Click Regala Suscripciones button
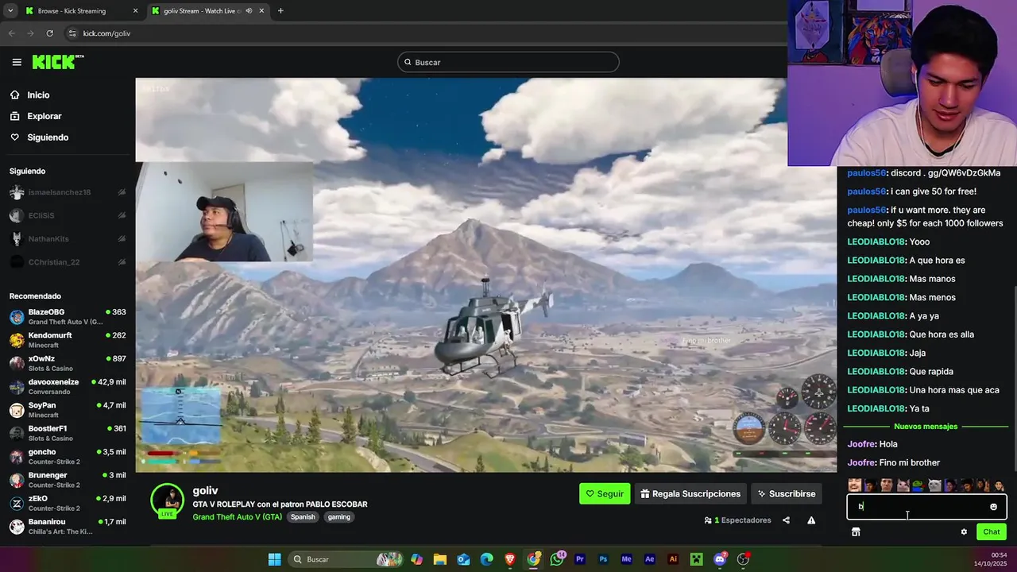 (690, 493)
